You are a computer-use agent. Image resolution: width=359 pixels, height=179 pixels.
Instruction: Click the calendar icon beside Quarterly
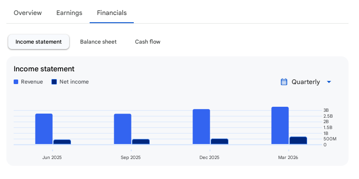click(284, 82)
